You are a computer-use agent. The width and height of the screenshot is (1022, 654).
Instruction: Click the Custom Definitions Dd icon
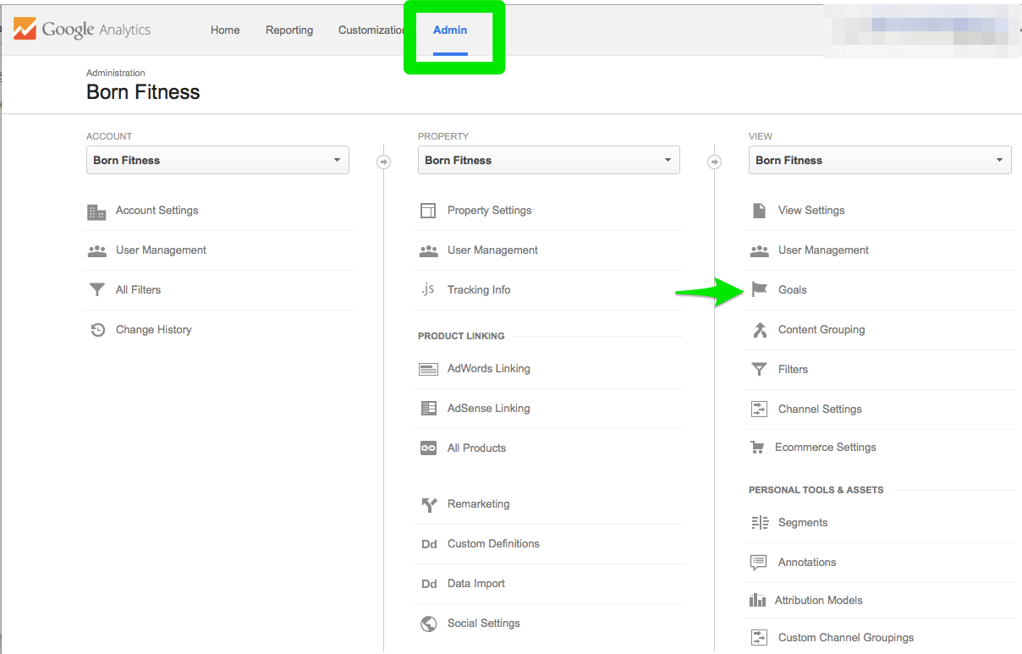click(x=429, y=544)
